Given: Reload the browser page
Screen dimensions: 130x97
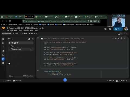Looking at the screenshot, I should coord(10,21).
